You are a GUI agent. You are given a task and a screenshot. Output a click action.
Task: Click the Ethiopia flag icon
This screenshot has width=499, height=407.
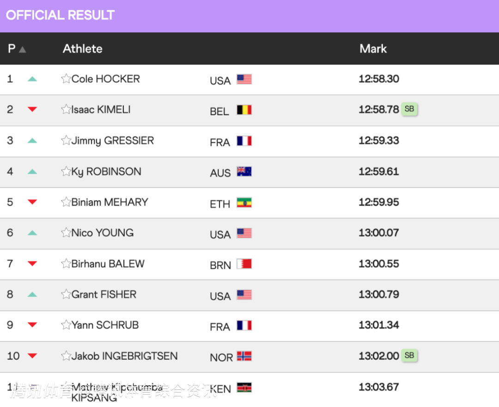coord(244,203)
